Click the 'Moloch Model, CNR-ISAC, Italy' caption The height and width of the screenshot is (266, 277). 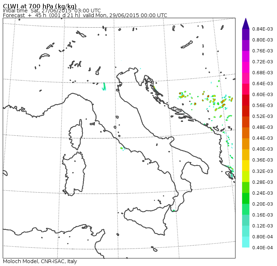click(x=40, y=261)
